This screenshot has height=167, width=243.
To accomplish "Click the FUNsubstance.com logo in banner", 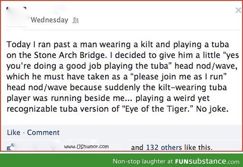I will point(207,161).
